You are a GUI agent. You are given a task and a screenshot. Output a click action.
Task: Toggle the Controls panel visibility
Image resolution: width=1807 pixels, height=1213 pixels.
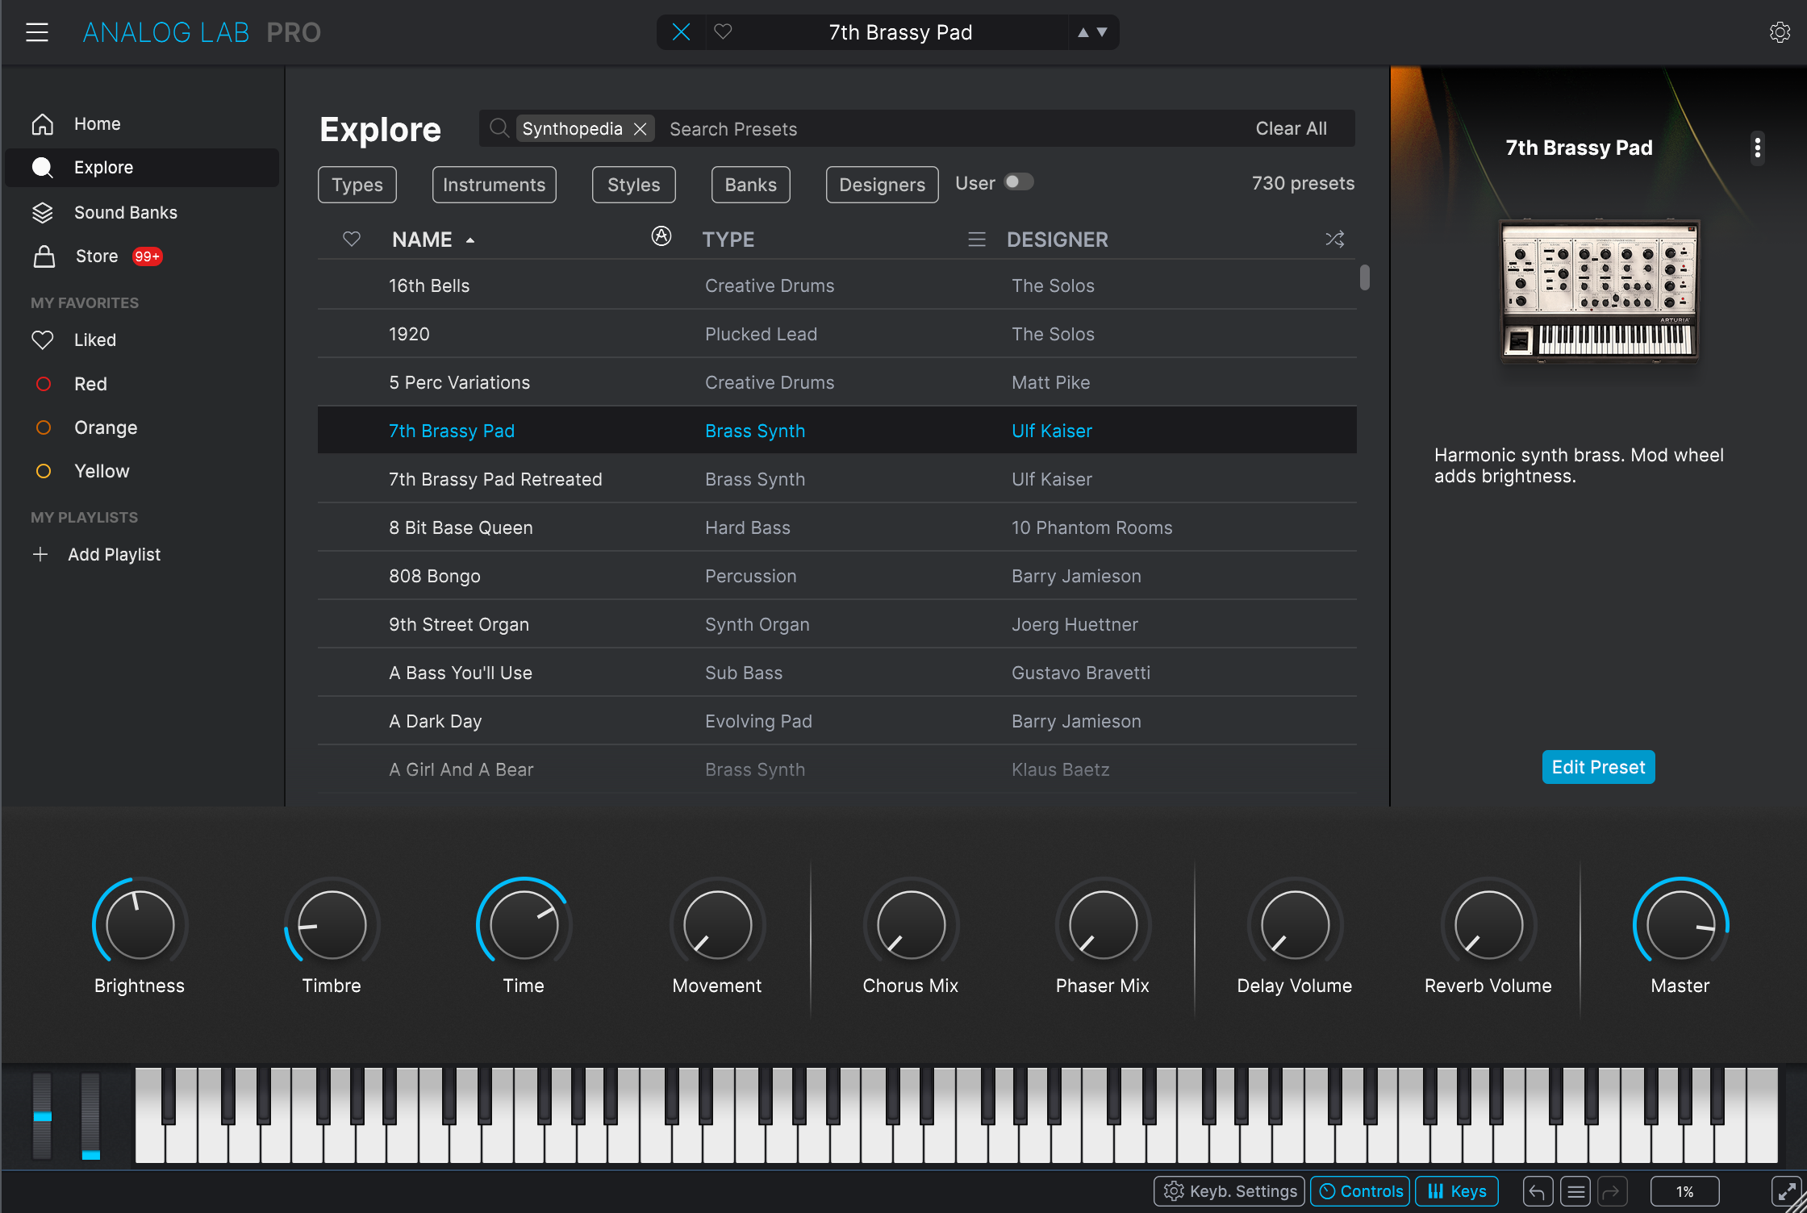coord(1360,1191)
